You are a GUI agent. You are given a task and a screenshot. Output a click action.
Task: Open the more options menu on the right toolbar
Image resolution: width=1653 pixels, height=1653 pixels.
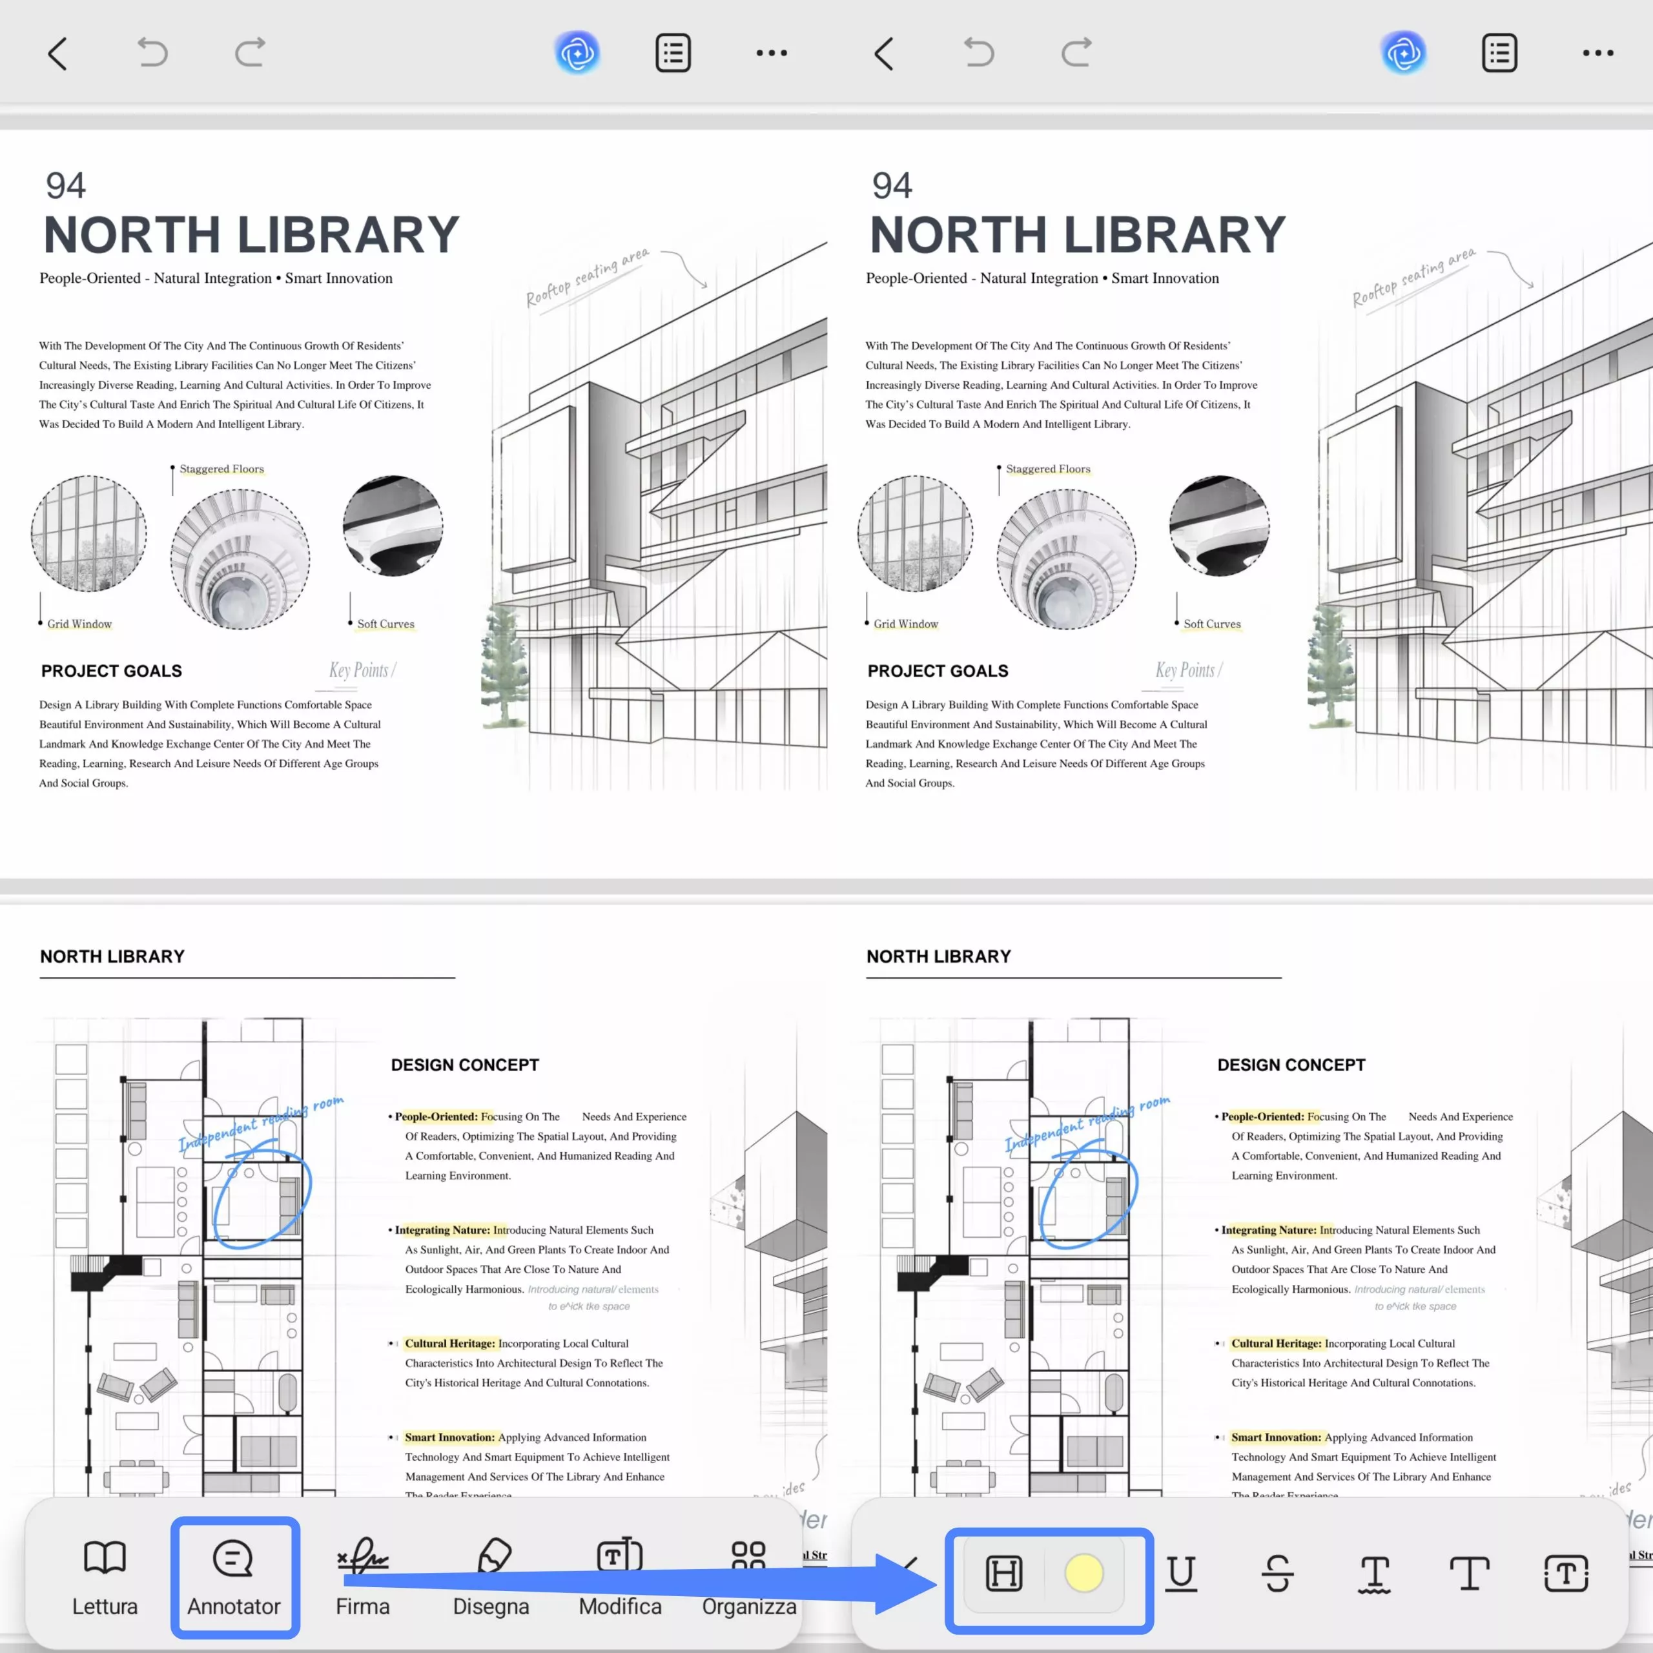pyautogui.click(x=1597, y=53)
